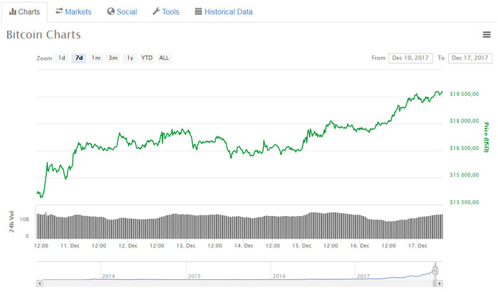Display ALL price history

[164, 58]
